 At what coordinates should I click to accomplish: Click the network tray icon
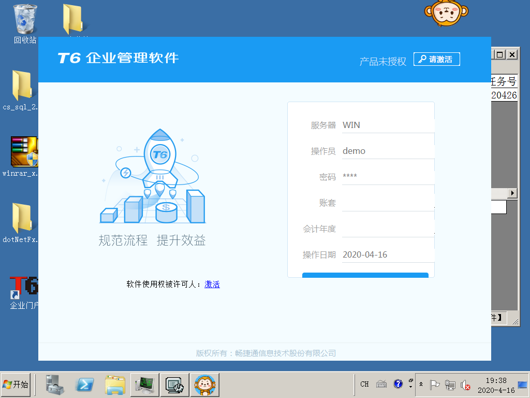point(450,385)
